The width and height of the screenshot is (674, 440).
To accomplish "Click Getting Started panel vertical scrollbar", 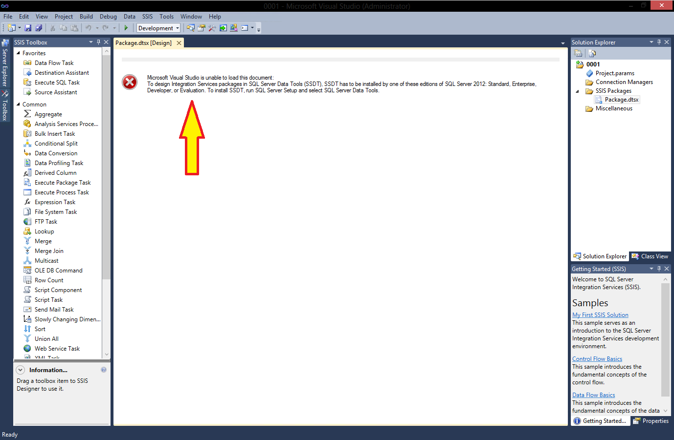I will tap(665, 345).
